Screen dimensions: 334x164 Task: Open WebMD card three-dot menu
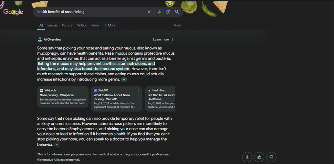(138, 90)
